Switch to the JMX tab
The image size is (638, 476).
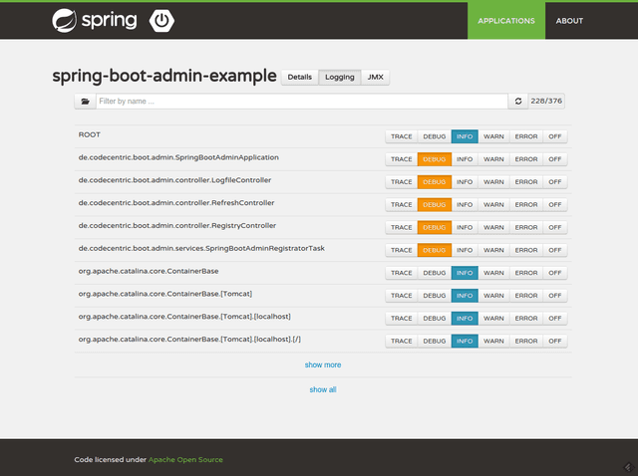pos(375,77)
